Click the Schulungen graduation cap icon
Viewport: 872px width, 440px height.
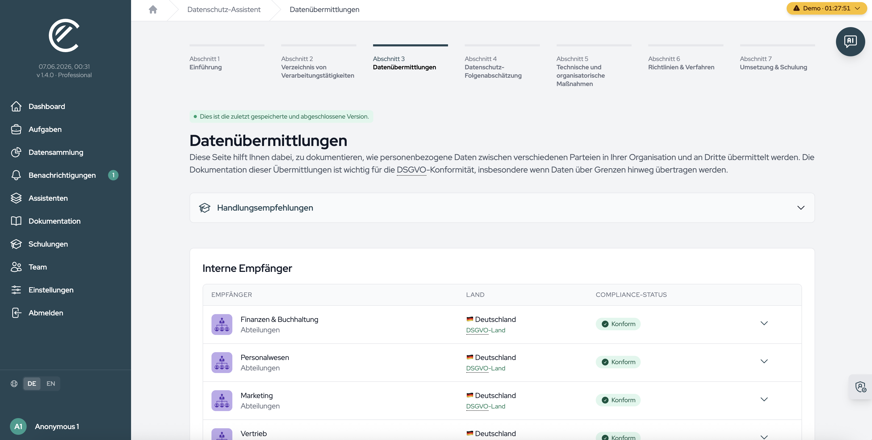click(x=16, y=244)
